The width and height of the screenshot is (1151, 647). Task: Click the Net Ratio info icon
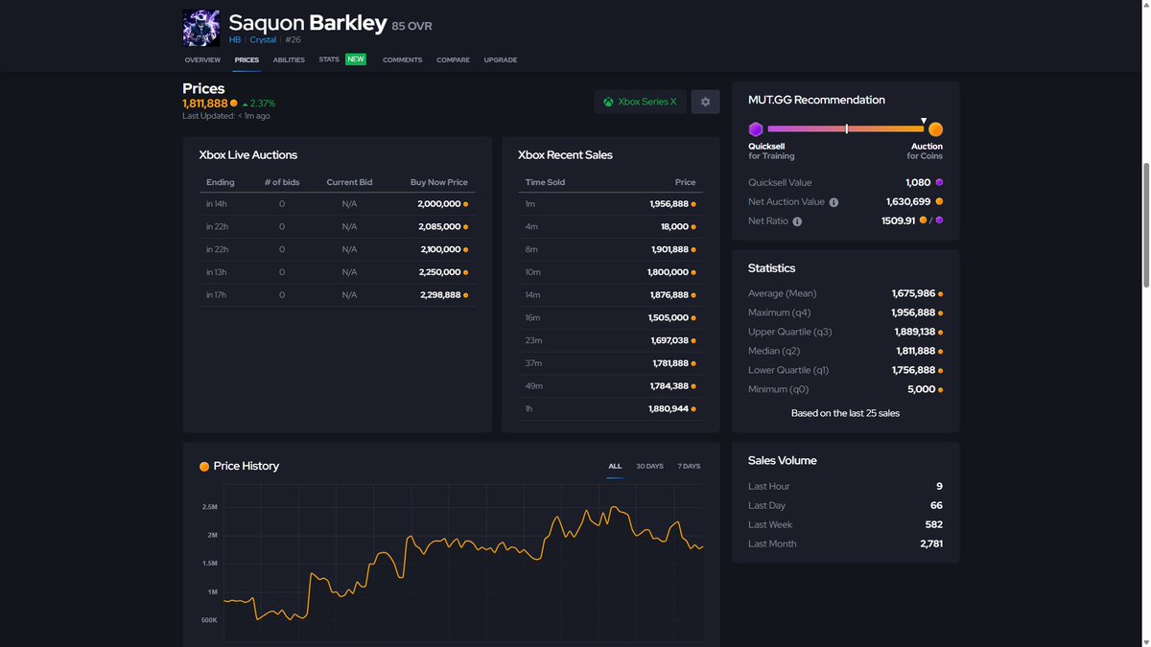[x=797, y=221]
